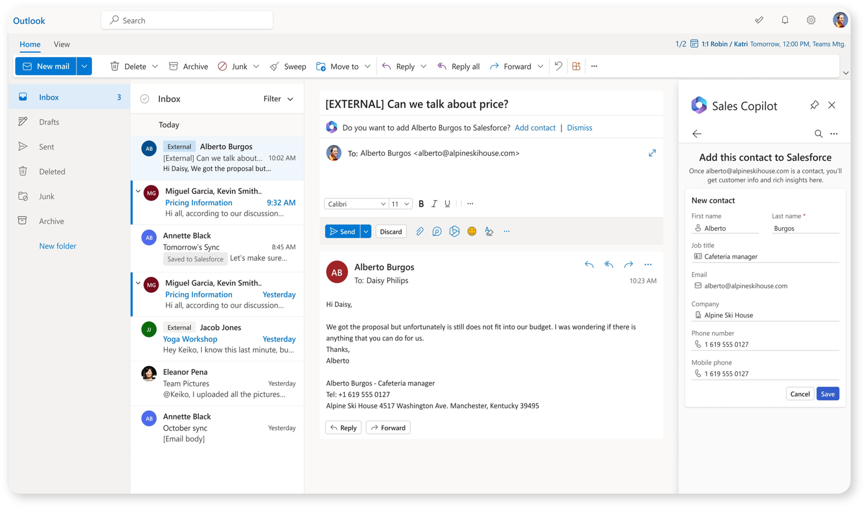Reply all using icon on Alberto's message
The height and width of the screenshot is (509, 866).
[x=609, y=265]
